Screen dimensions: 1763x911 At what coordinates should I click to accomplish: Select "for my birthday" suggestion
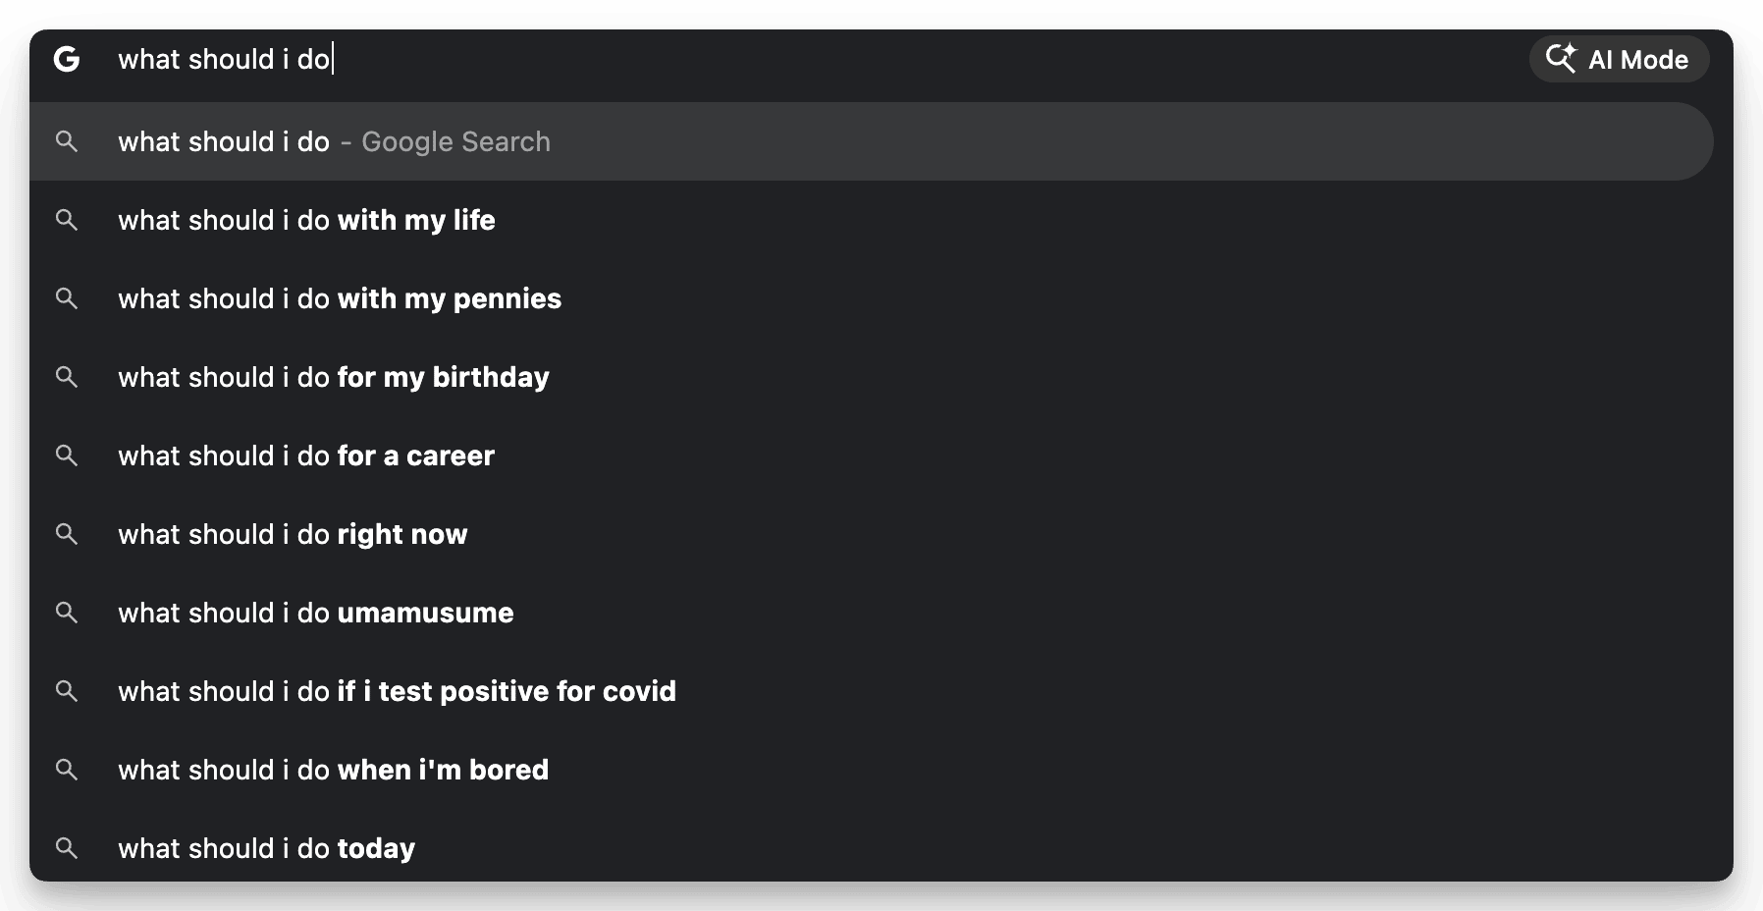pyautogui.click(x=334, y=378)
